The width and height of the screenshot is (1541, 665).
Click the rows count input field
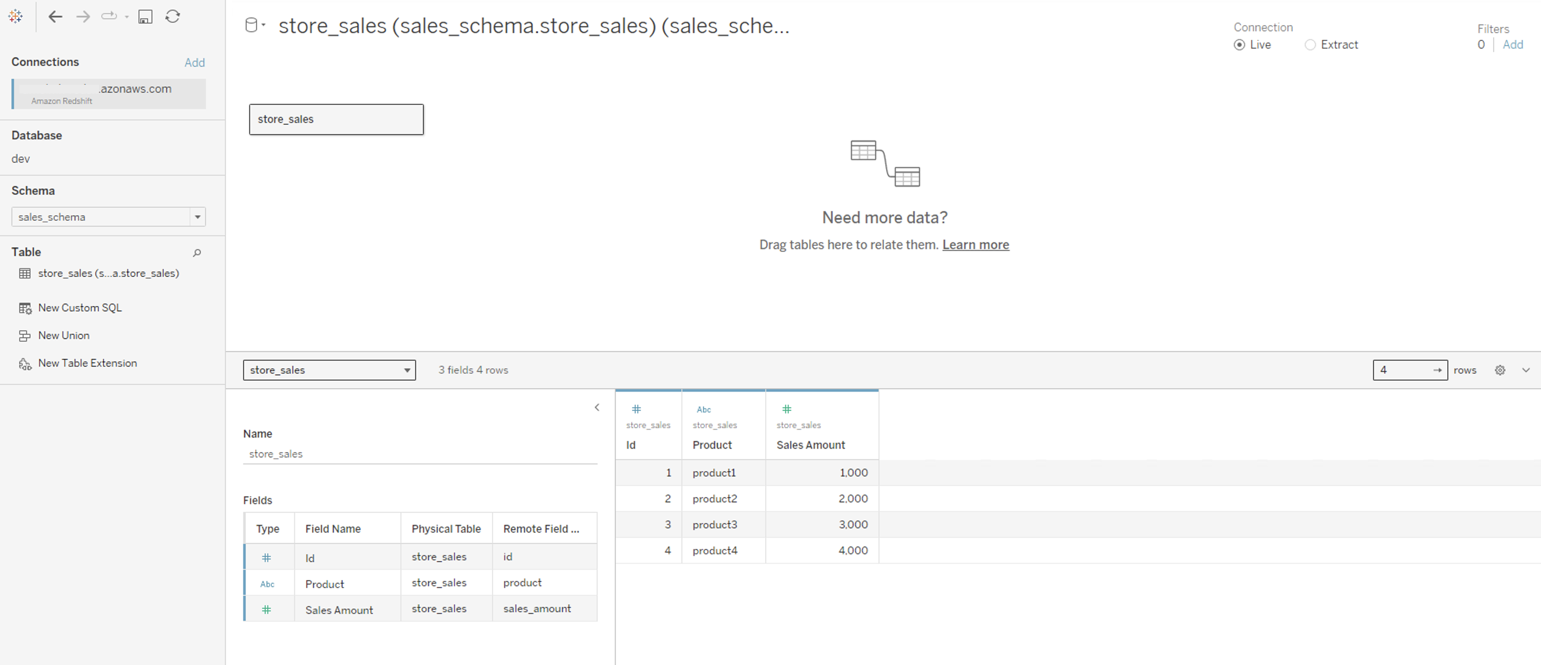(x=1403, y=370)
